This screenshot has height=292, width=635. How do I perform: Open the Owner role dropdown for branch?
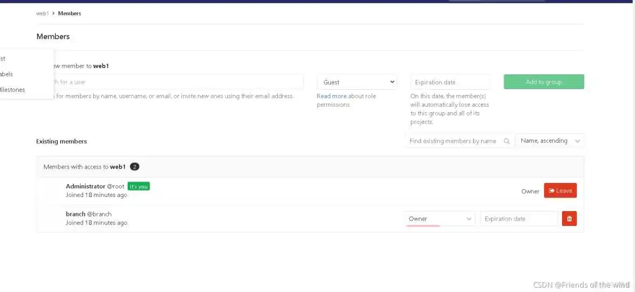click(x=439, y=218)
